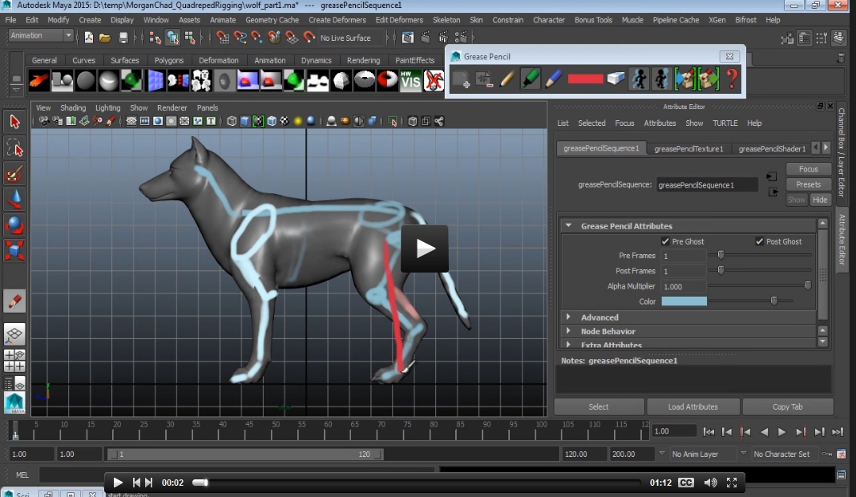Select the Grease Pencil marker tool
Image resolution: width=856 pixels, height=497 pixels.
click(530, 79)
